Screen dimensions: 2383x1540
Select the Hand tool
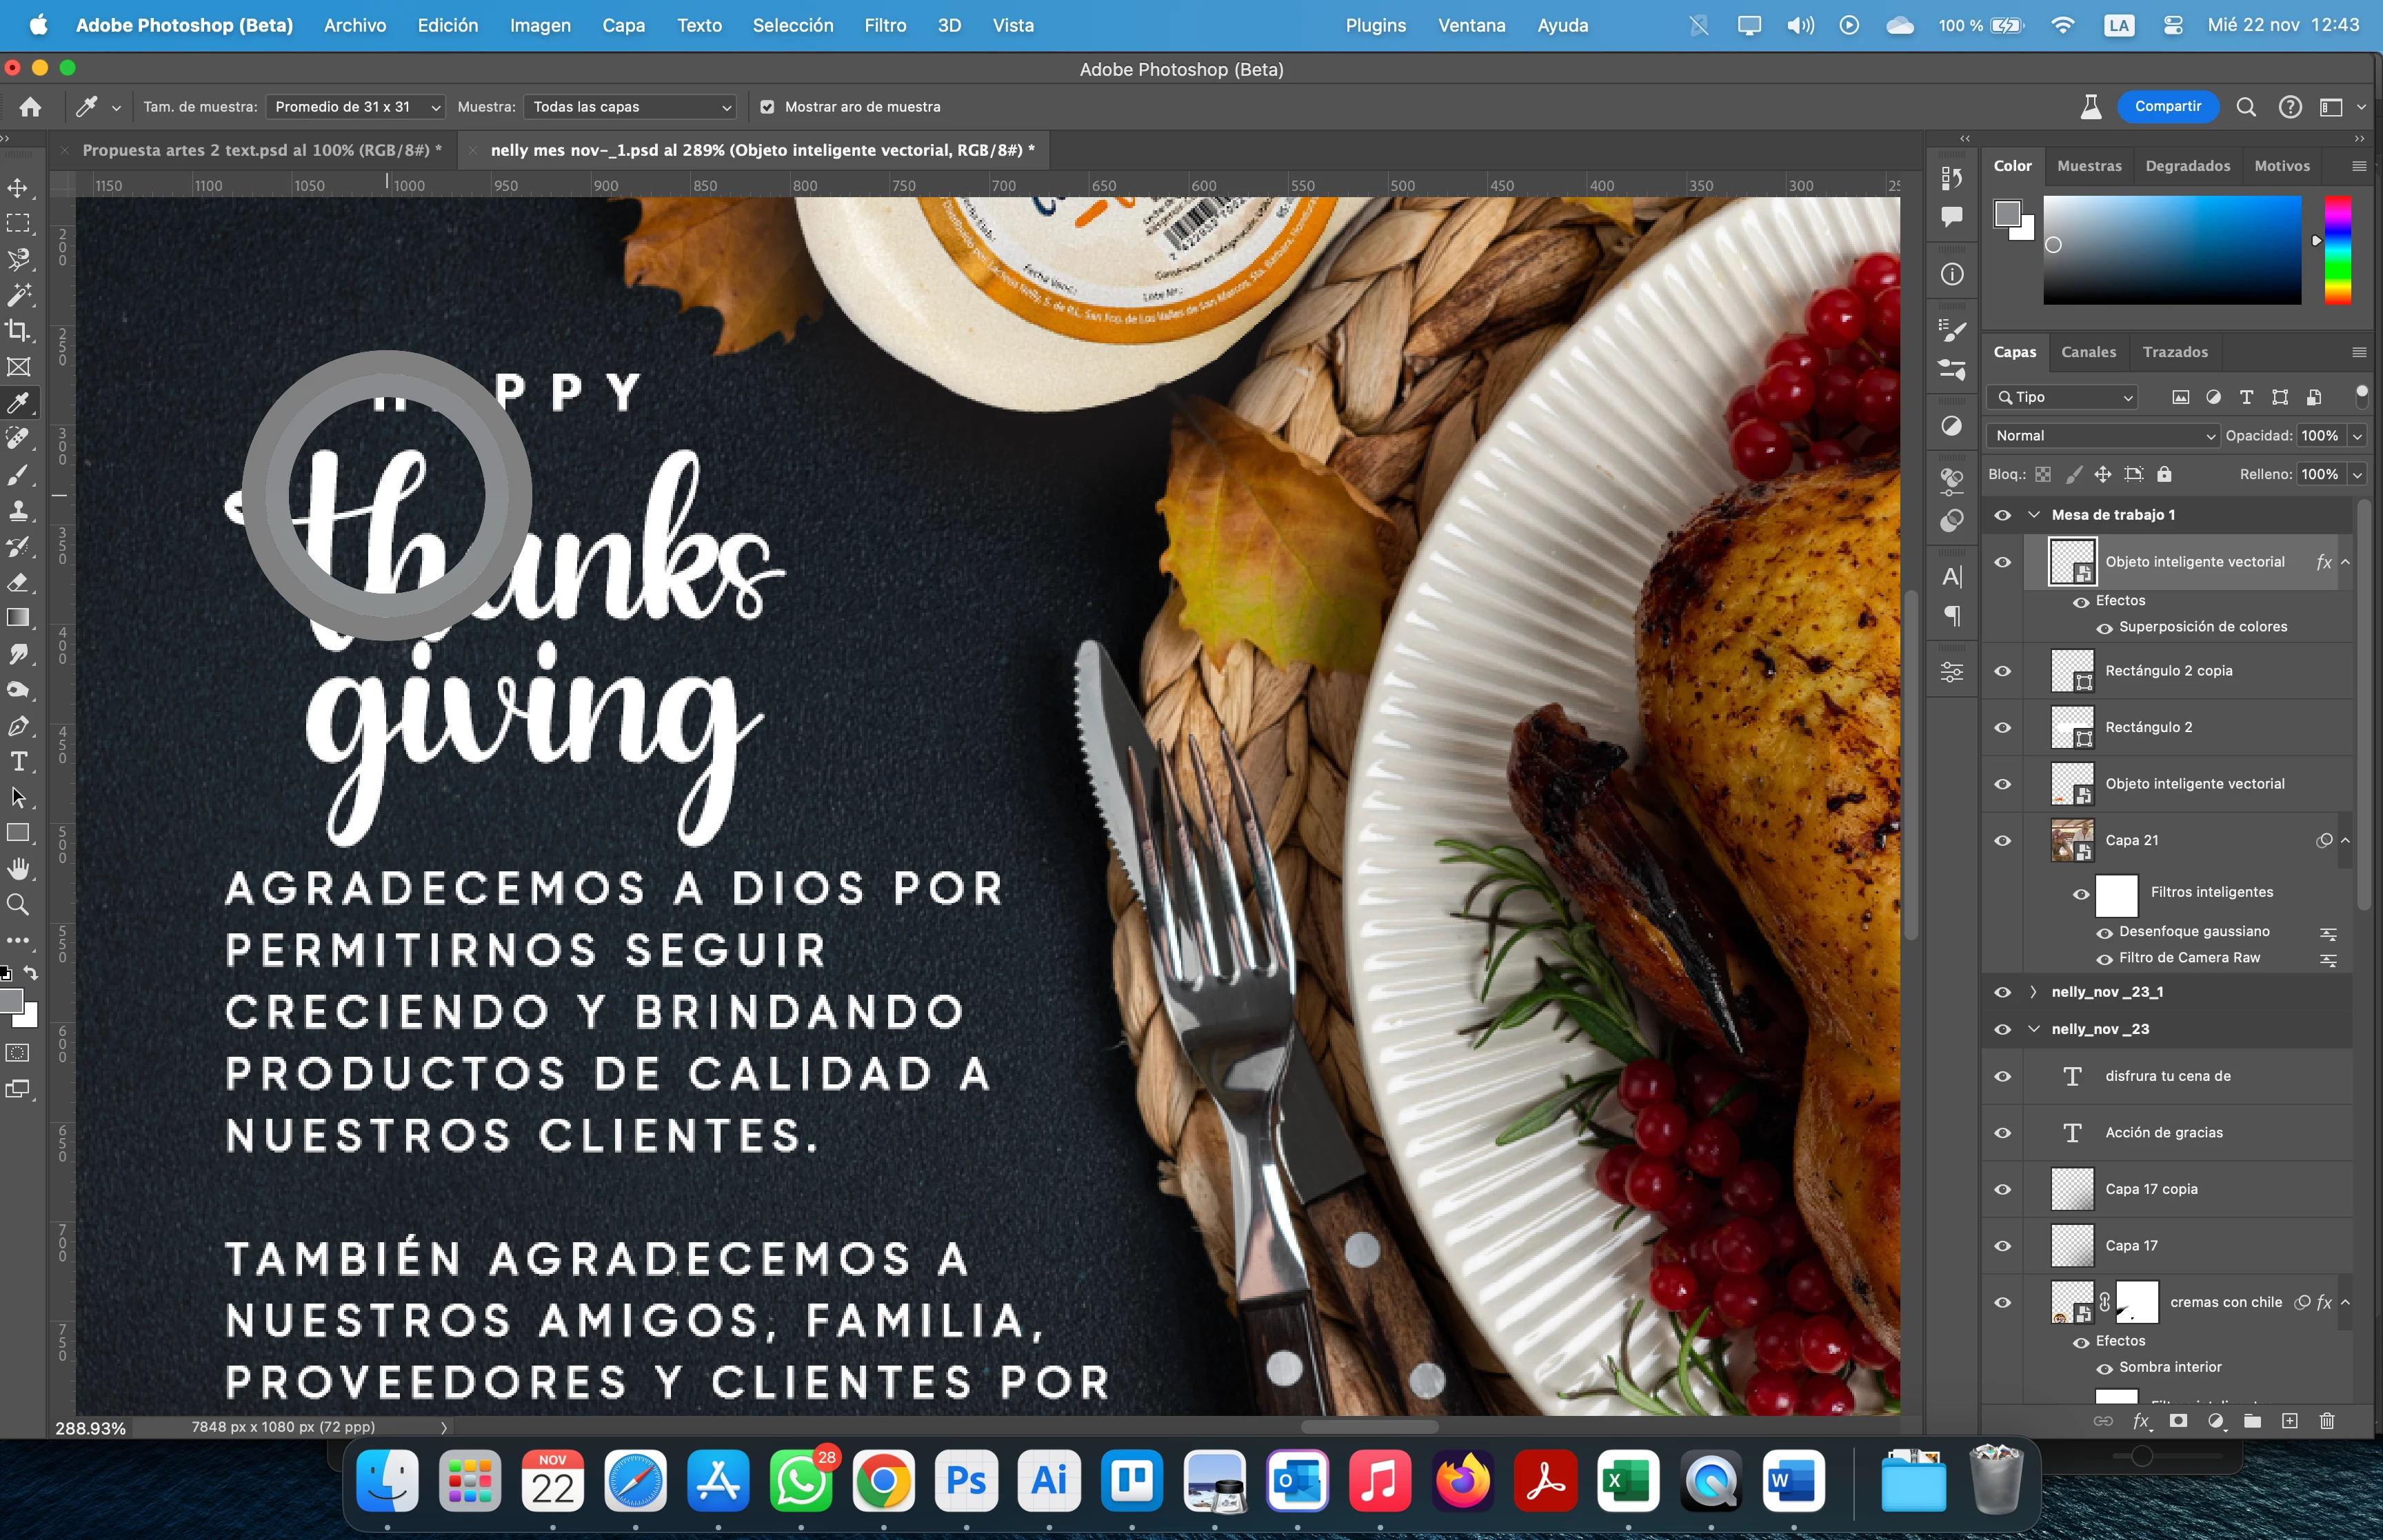(x=18, y=868)
